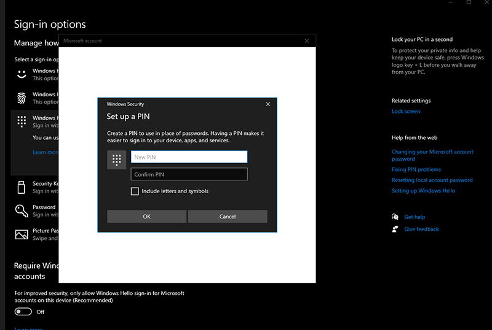Open Learn more link under Windows Hello PIN
This screenshot has height=330, width=492.
click(x=46, y=152)
